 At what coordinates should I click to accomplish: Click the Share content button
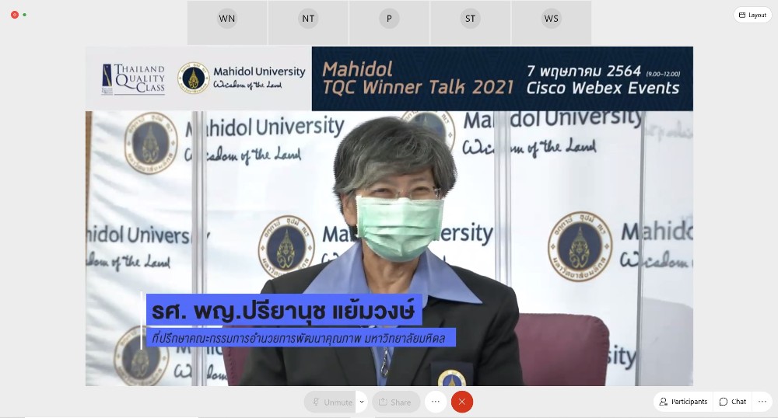pyautogui.click(x=395, y=402)
